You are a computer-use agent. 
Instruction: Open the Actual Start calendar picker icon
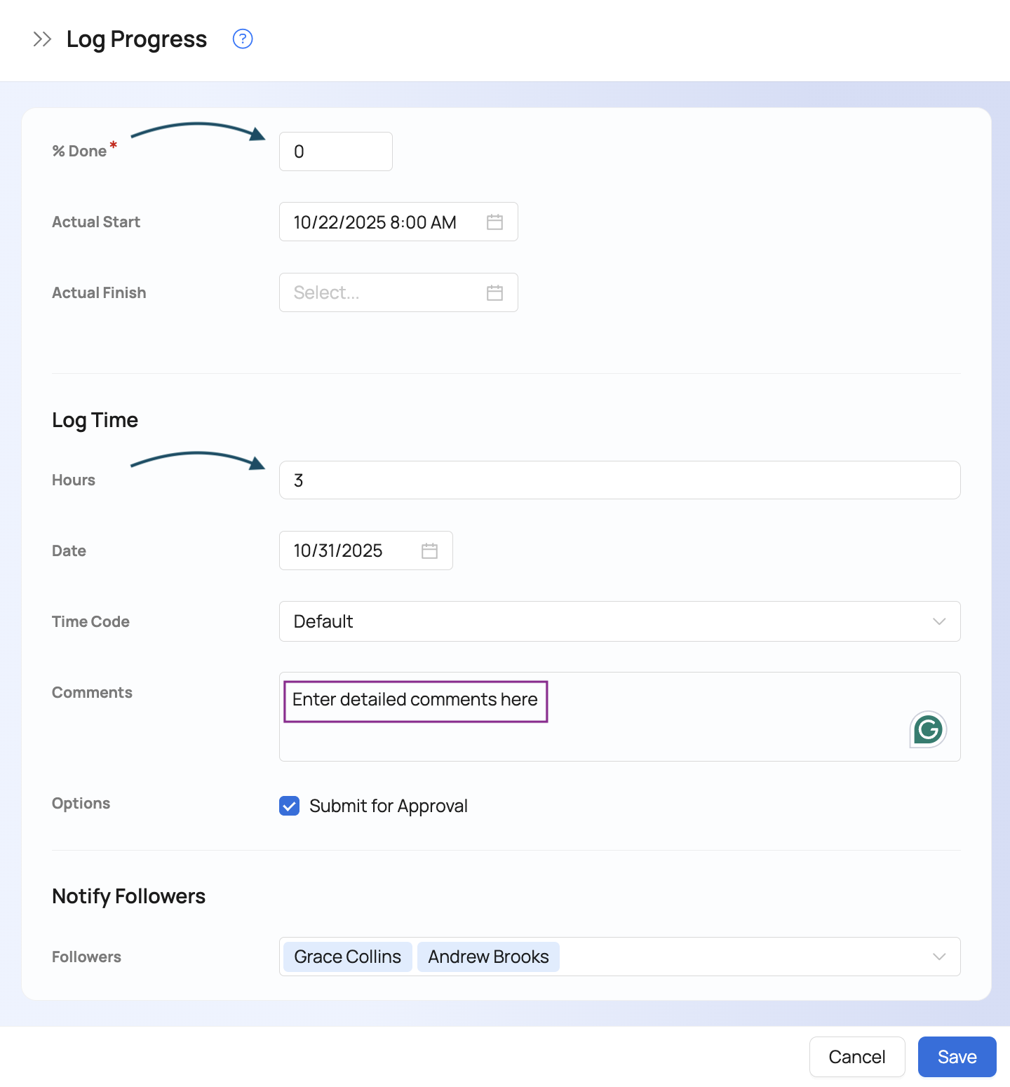(x=494, y=222)
